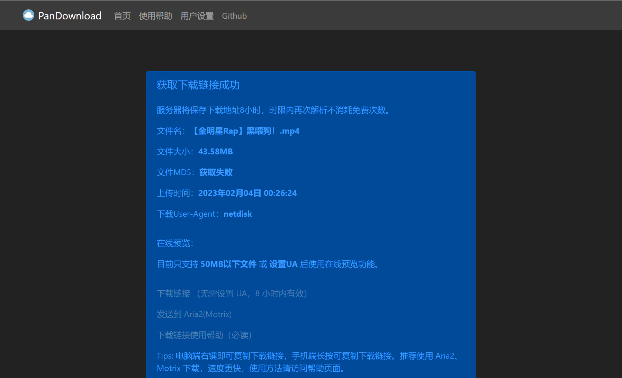Screen dimensions: 622x378
Task: Open 下载链接使用帮助（必读） help link
Action: pyautogui.click(x=204, y=335)
